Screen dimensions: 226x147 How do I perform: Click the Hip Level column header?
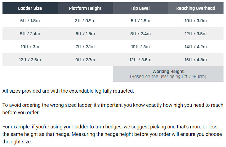(141, 8)
